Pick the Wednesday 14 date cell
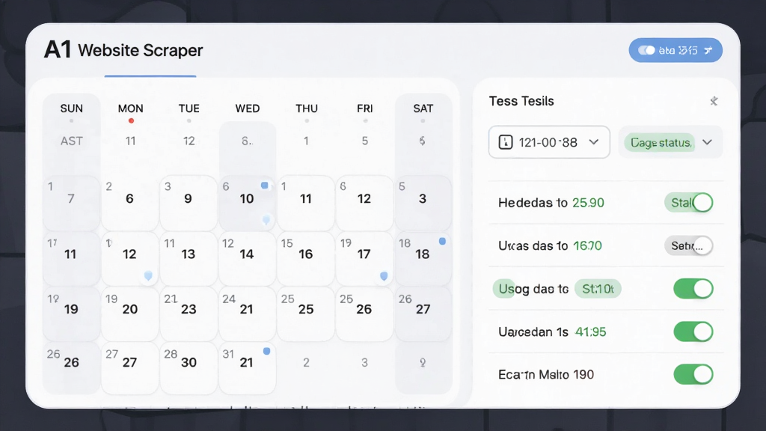This screenshot has height=431, width=766. tap(247, 258)
